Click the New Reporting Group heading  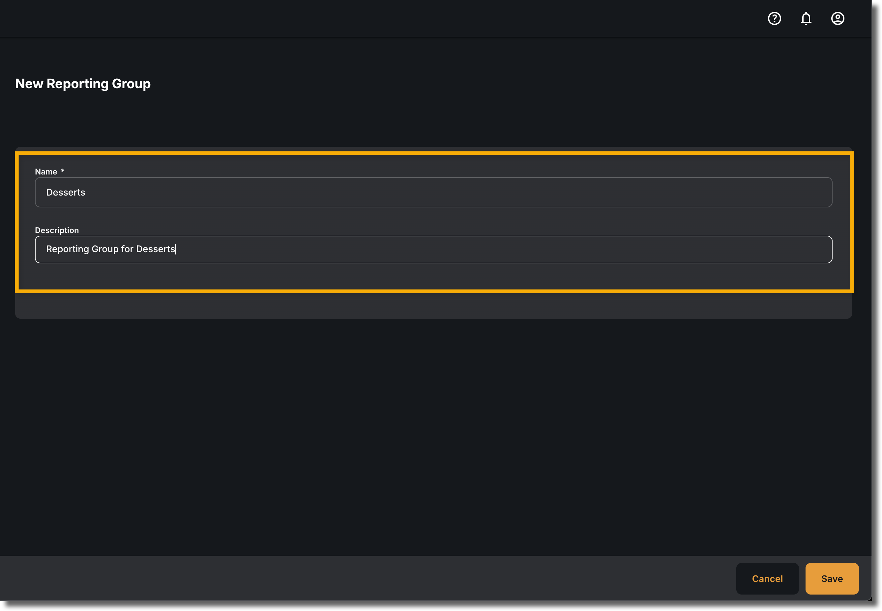[83, 84]
